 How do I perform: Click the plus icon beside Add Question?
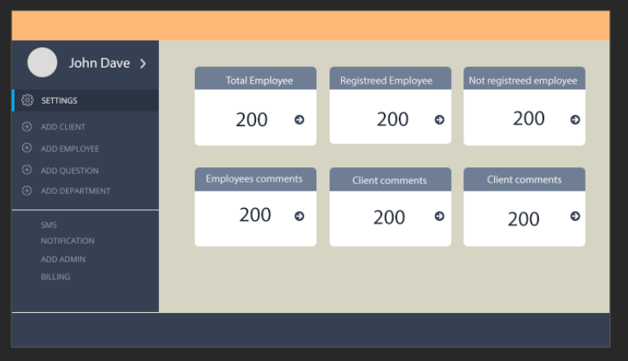pyautogui.click(x=27, y=170)
